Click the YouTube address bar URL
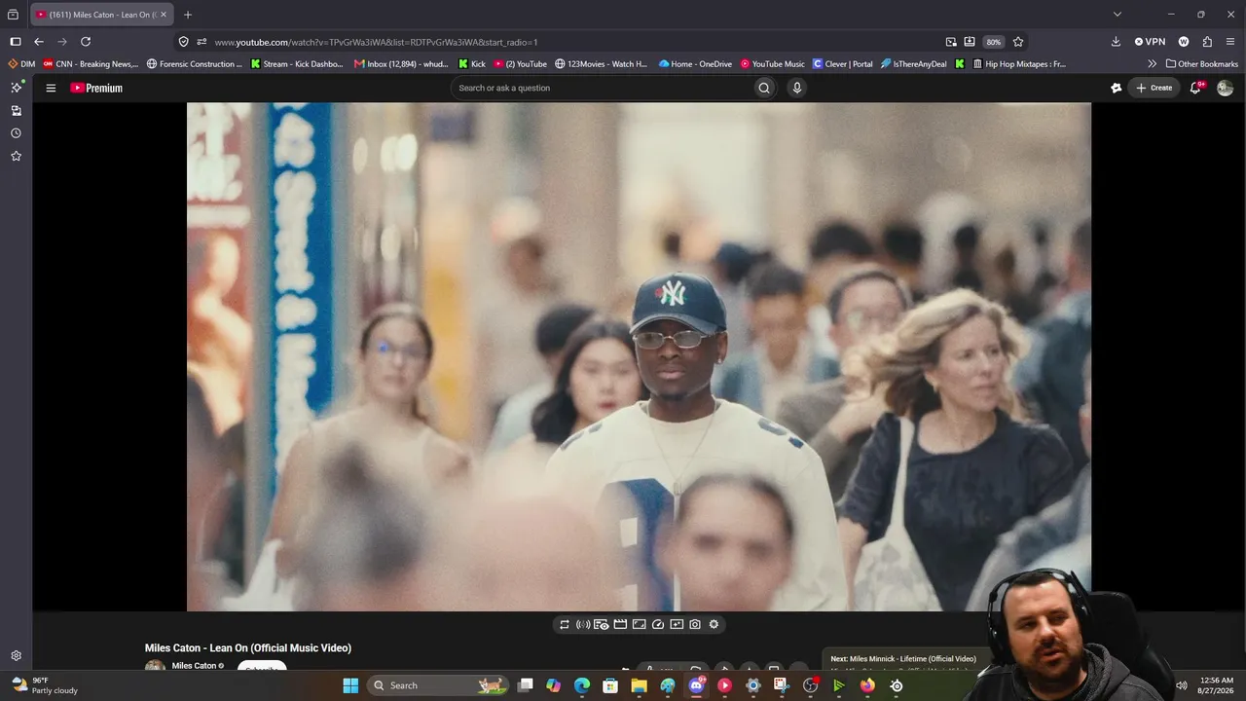Viewport: 1246px width, 701px height. (376, 42)
